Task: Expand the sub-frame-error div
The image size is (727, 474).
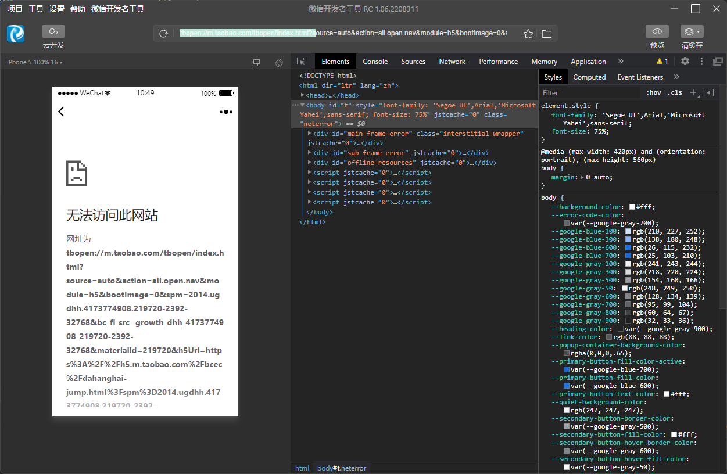Action: pos(310,153)
